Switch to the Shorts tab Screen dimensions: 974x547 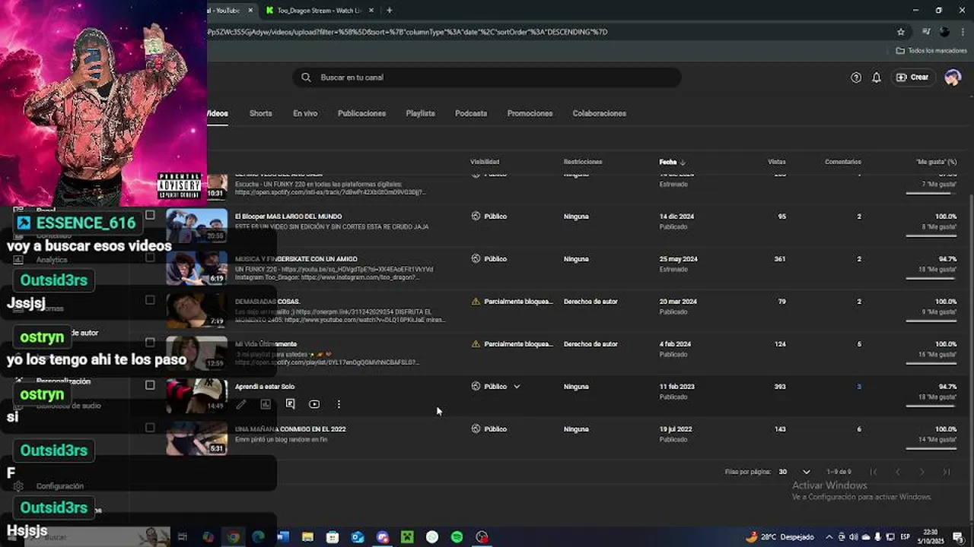[x=260, y=113]
